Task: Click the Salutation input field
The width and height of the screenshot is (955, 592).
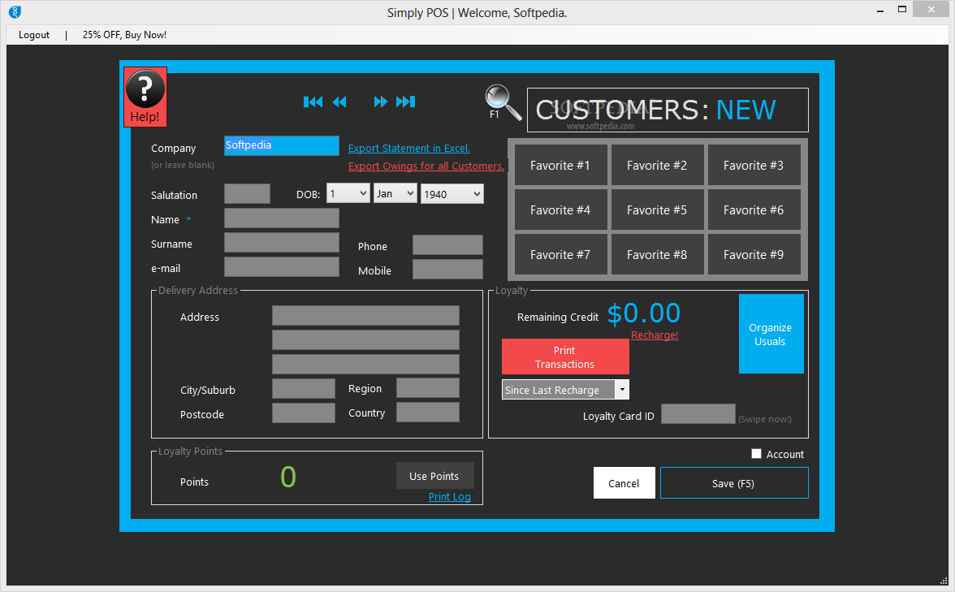Action: [247, 193]
